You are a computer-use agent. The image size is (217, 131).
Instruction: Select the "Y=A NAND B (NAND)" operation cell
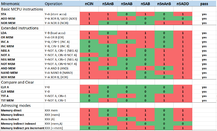pos(60,73)
